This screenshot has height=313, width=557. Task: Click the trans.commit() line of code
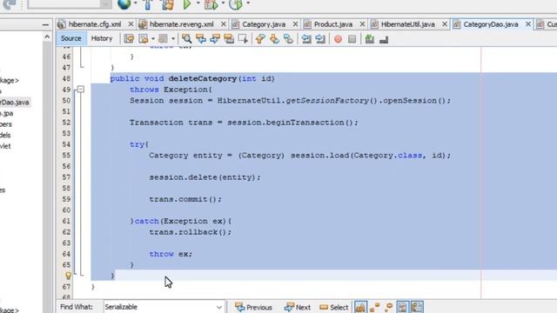[185, 199]
